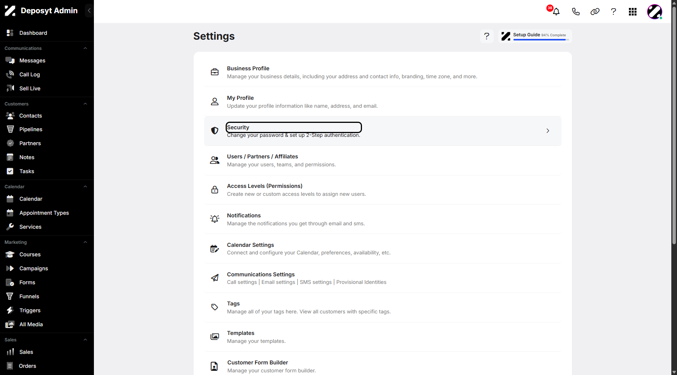Click the help button next to Setup Guide
Viewport: 677px width, 375px height.
pyautogui.click(x=487, y=36)
